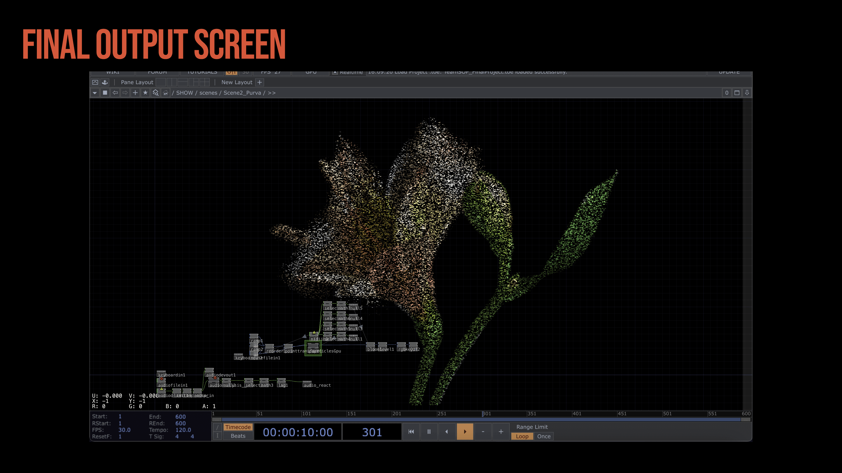Open the operator search icon
The height and width of the screenshot is (473, 842).
[x=156, y=93]
